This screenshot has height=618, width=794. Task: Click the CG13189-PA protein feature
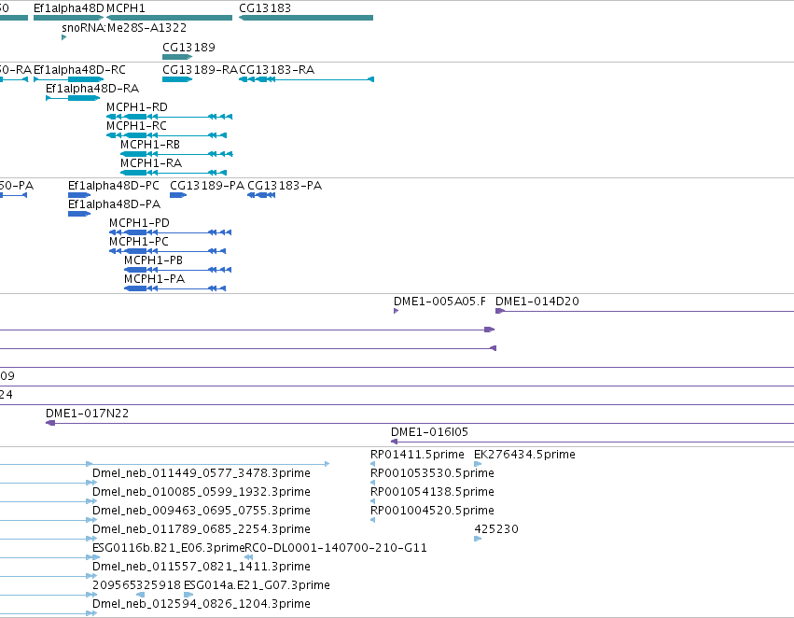[x=178, y=195]
